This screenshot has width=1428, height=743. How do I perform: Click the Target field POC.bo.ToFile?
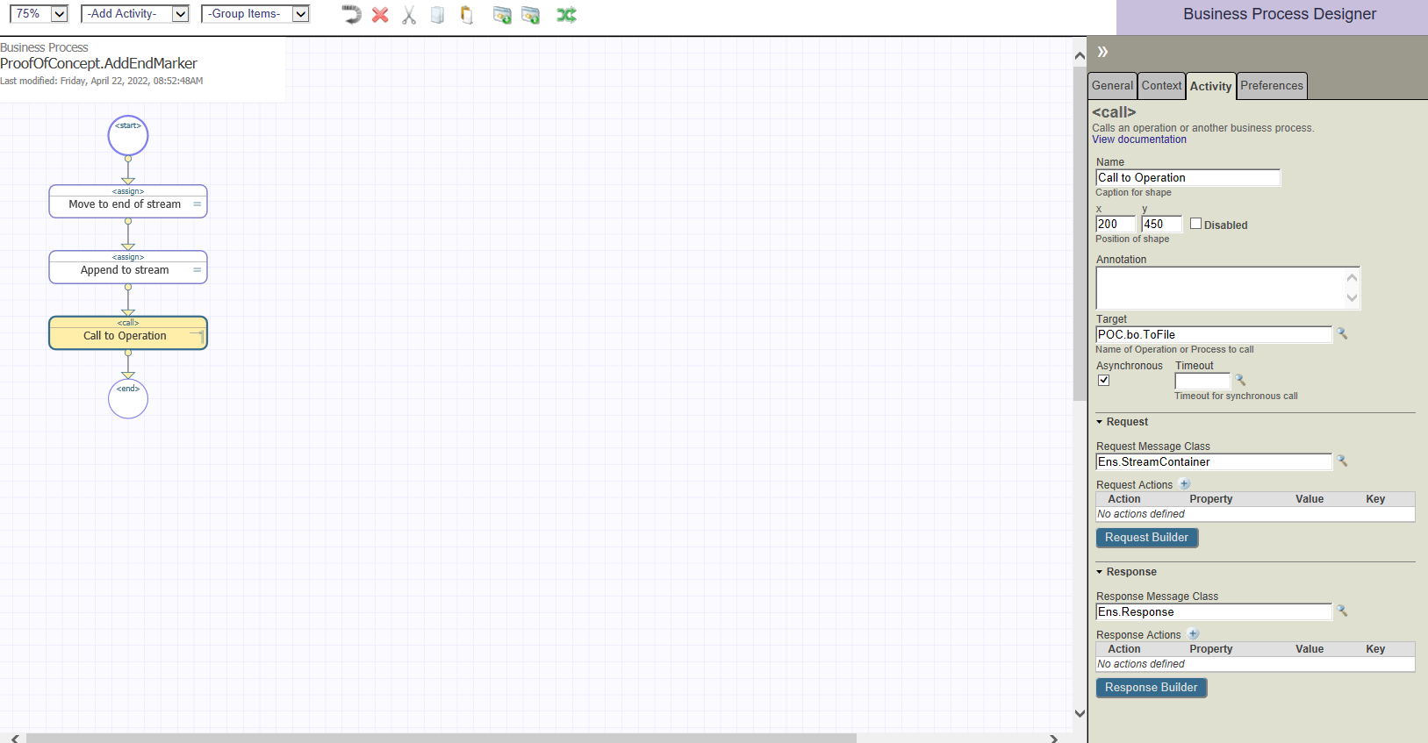click(x=1214, y=334)
